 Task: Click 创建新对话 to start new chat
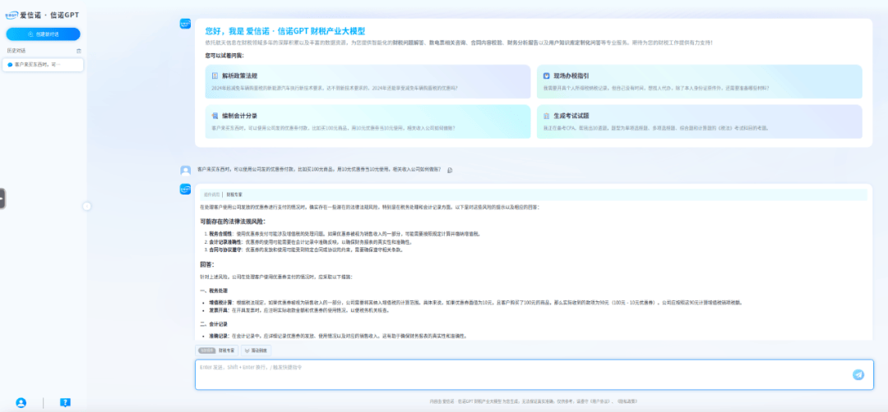43,34
